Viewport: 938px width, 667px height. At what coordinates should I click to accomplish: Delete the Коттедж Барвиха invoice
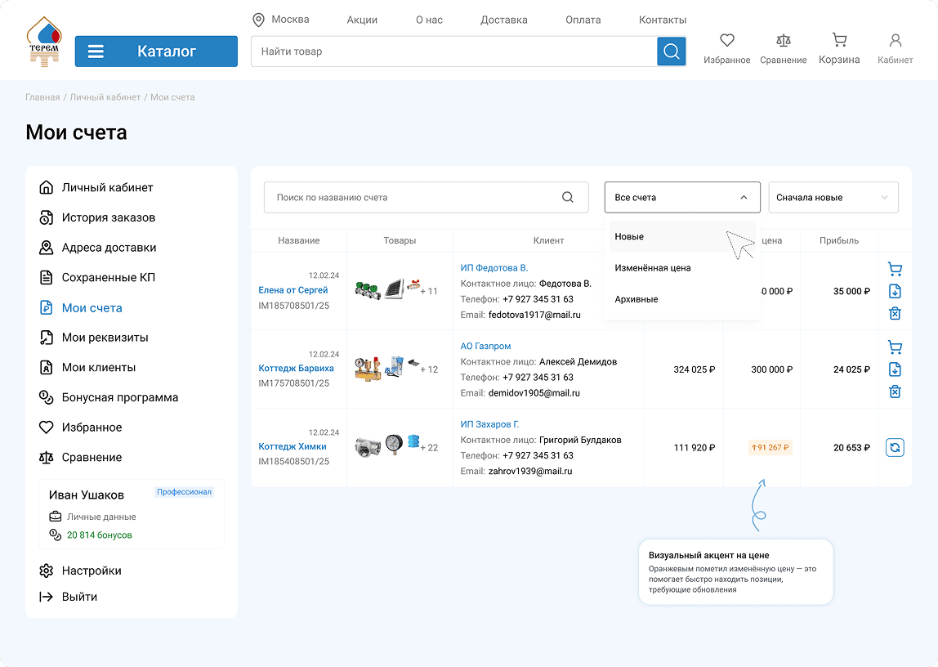click(895, 392)
